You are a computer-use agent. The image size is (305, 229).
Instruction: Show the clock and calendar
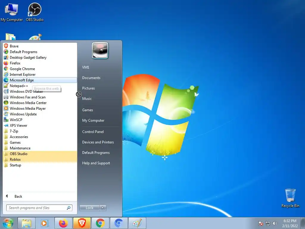(x=290, y=223)
